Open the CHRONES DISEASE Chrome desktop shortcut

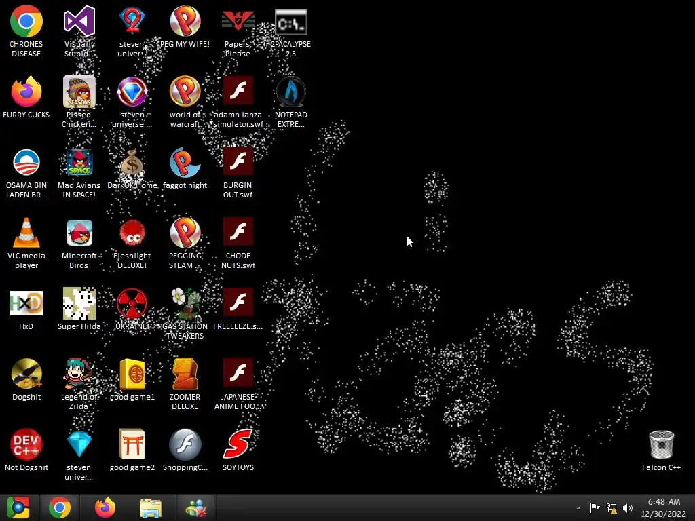point(26,21)
